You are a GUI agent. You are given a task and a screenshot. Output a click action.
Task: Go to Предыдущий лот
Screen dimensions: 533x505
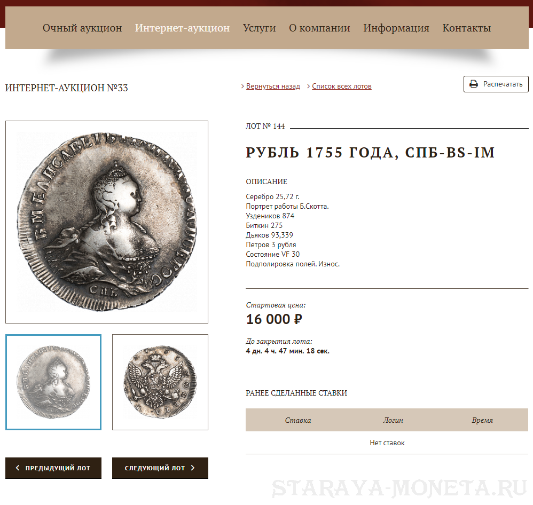[53, 468]
